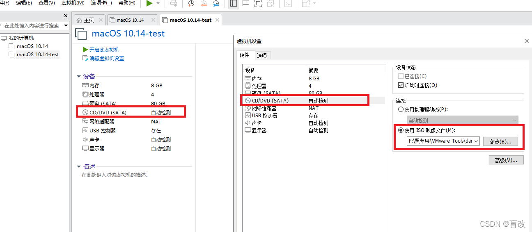The height and width of the screenshot is (232, 532).
Task: Click the thumbnail bar view icon
Action: (246, 3)
